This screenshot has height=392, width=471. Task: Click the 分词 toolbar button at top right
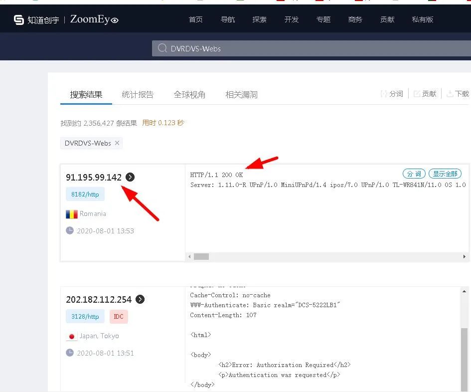(392, 94)
